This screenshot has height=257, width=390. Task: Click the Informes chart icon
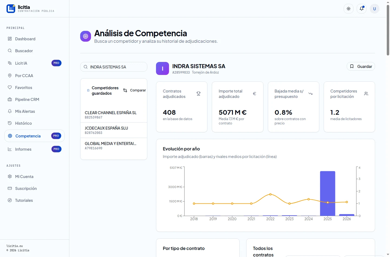click(10, 149)
